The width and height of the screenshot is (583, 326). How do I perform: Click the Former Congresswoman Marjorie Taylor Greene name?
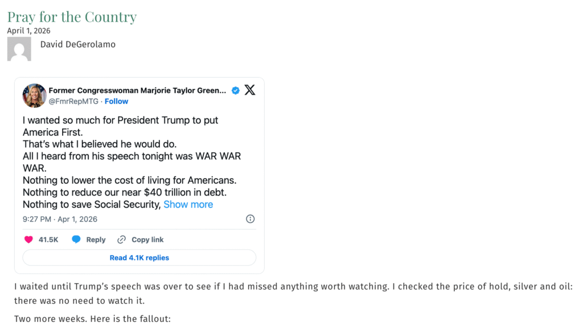(x=137, y=91)
